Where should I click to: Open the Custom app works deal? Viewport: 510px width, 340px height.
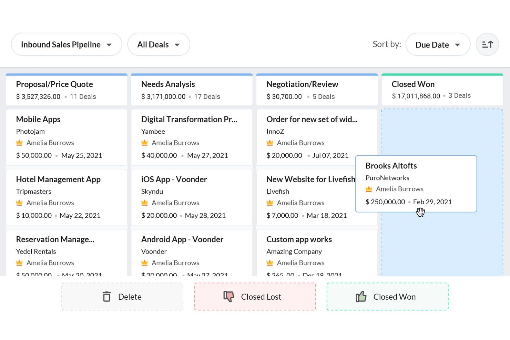299,239
